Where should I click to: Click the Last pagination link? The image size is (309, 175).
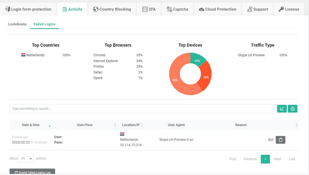coord(292,159)
